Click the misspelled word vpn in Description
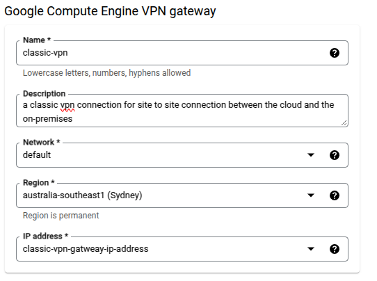 (x=67, y=106)
